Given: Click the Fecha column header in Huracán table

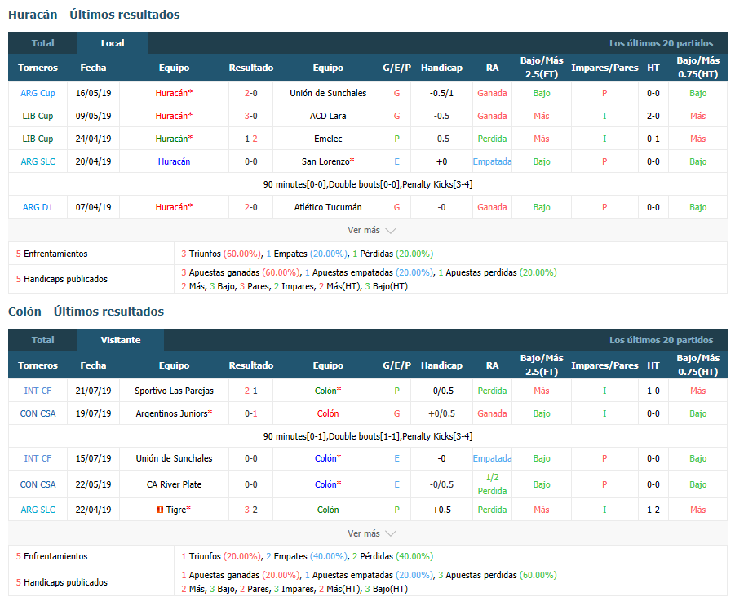Looking at the screenshot, I should point(93,68).
